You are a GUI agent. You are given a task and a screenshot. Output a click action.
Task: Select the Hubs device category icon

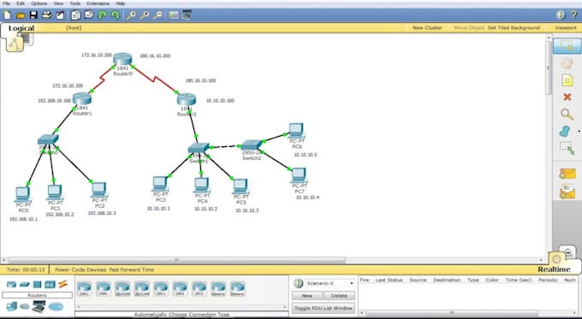[37, 285]
